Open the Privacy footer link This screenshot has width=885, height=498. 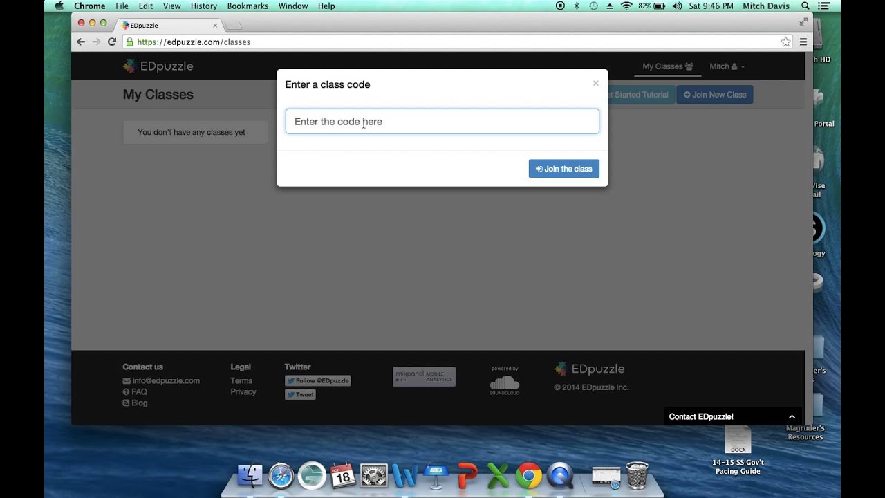pos(243,391)
